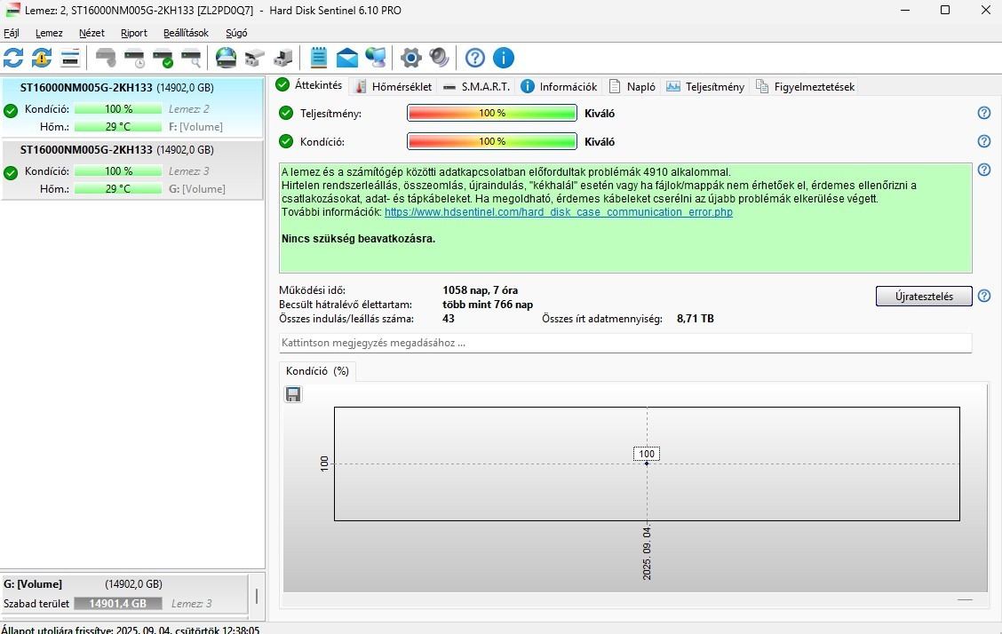This screenshot has height=634, width=1002.
Task: Open the Nézet menu
Action: 91,33
